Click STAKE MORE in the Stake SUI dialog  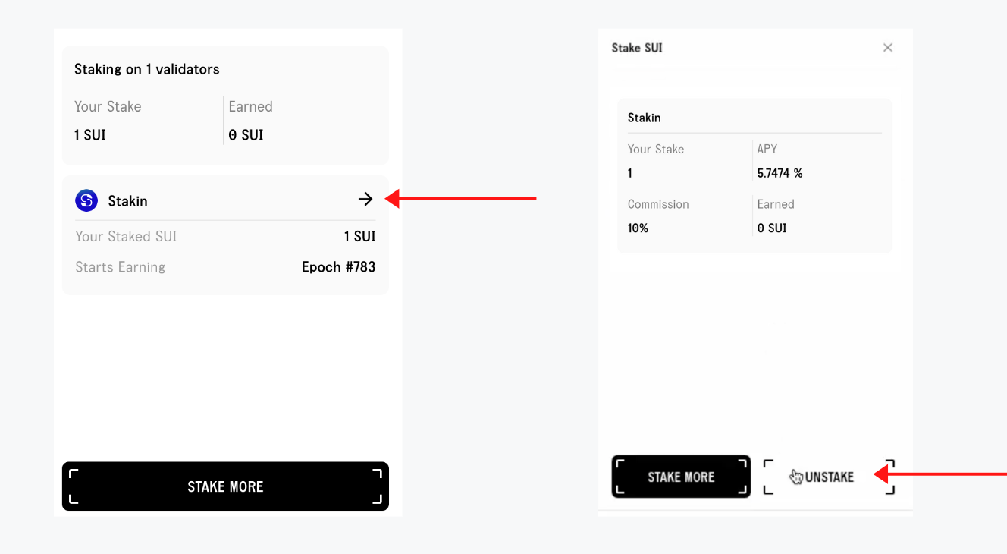pos(680,477)
